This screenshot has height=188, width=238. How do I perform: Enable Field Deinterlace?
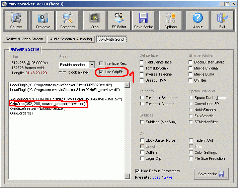[x=142, y=62]
